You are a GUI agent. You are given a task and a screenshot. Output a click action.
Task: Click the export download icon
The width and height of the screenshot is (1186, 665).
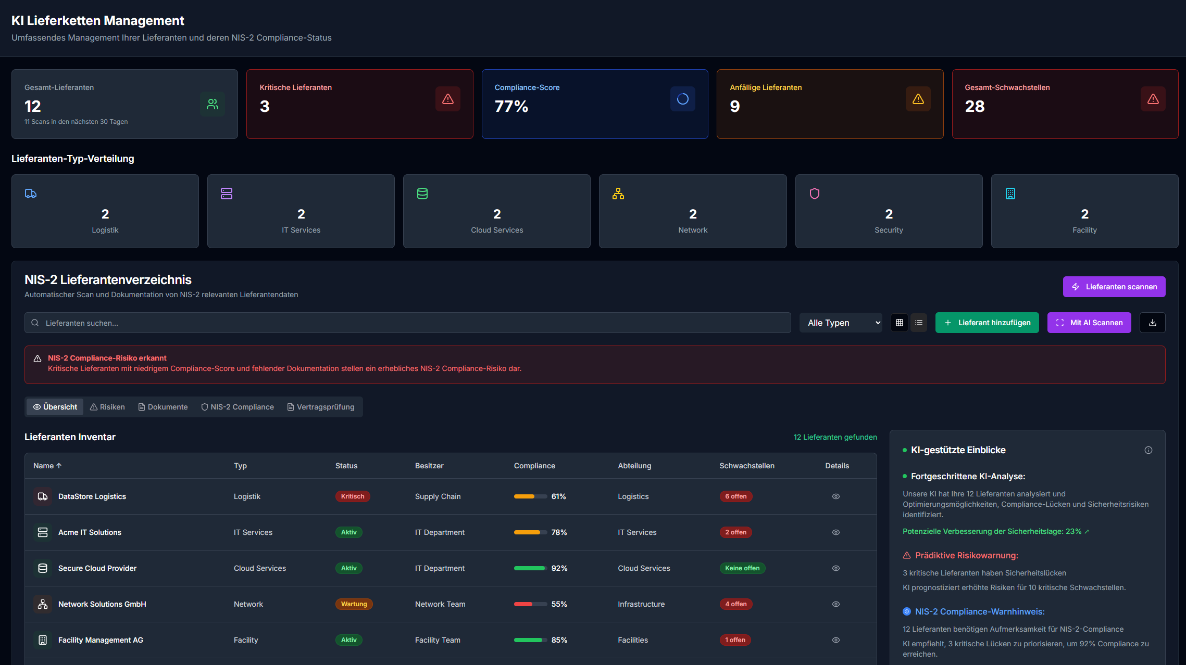[x=1152, y=323]
